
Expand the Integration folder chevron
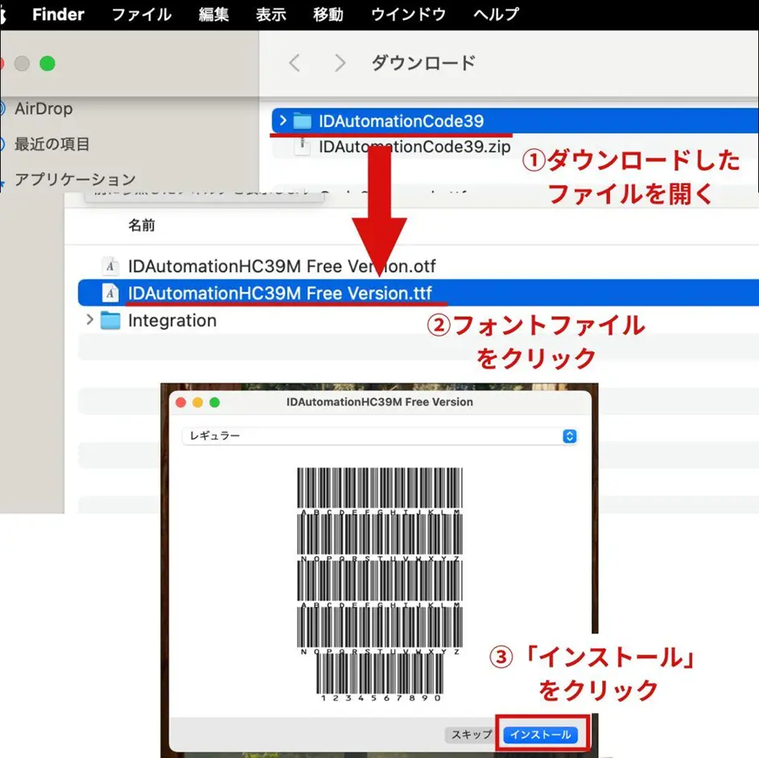coord(89,319)
